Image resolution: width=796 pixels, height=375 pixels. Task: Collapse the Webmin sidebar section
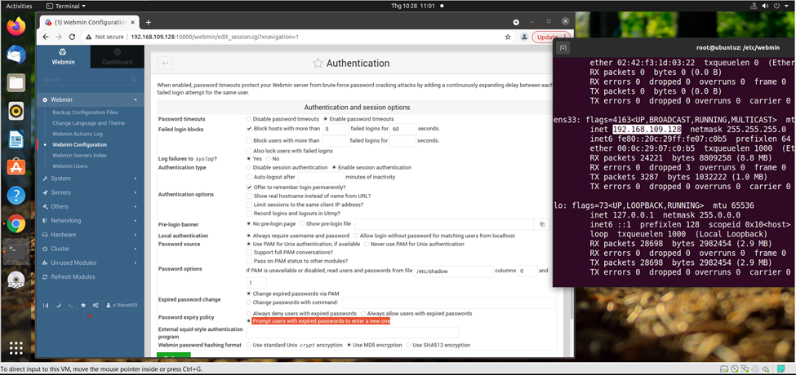pos(91,99)
